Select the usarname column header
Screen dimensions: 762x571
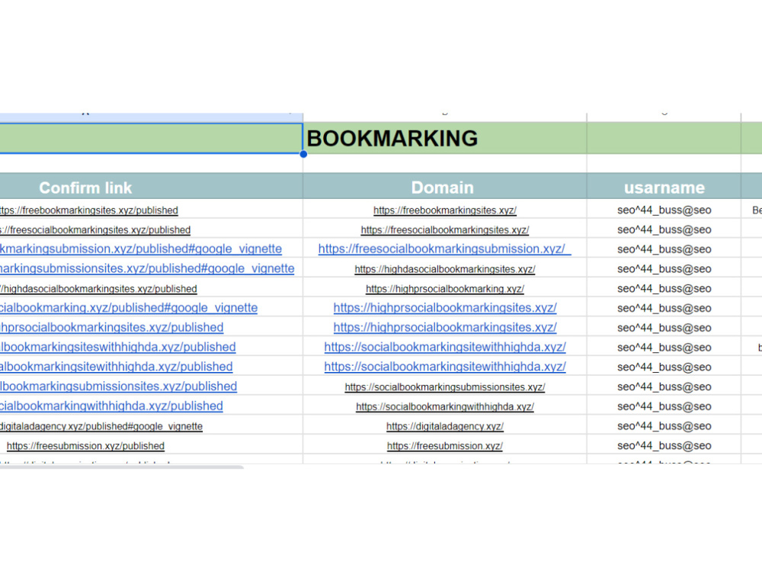click(664, 188)
